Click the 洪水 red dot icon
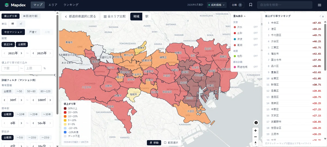This screenshot has width=327, height=147. (x=235, y=27)
